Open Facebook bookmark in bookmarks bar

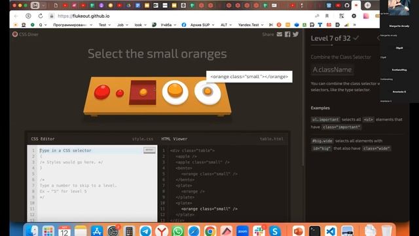click(x=184, y=25)
